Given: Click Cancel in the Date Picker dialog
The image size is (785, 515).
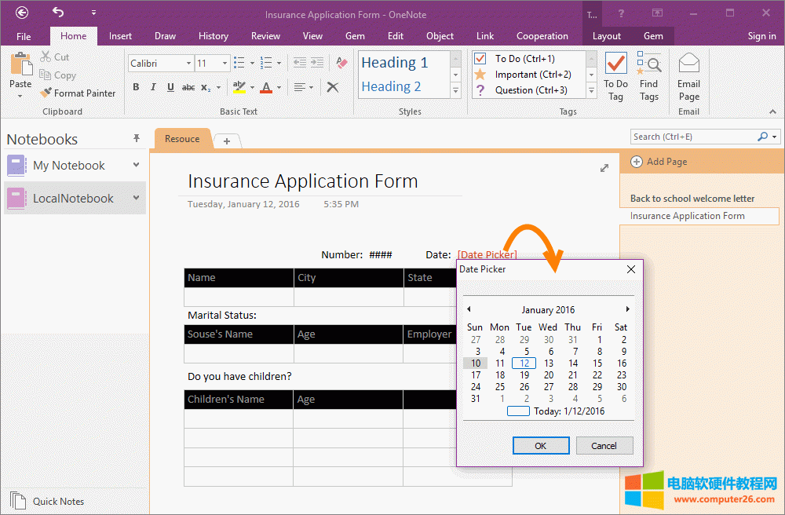Looking at the screenshot, I should [604, 446].
